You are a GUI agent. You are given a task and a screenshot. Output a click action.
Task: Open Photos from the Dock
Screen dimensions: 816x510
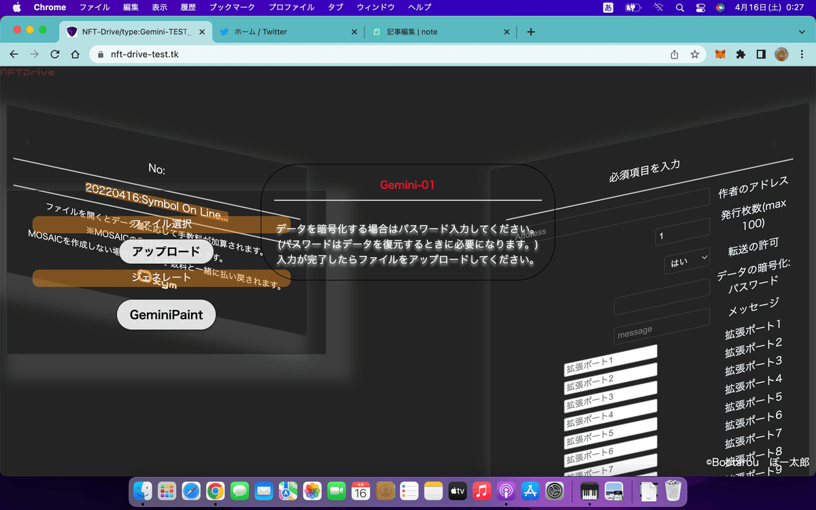(312, 490)
